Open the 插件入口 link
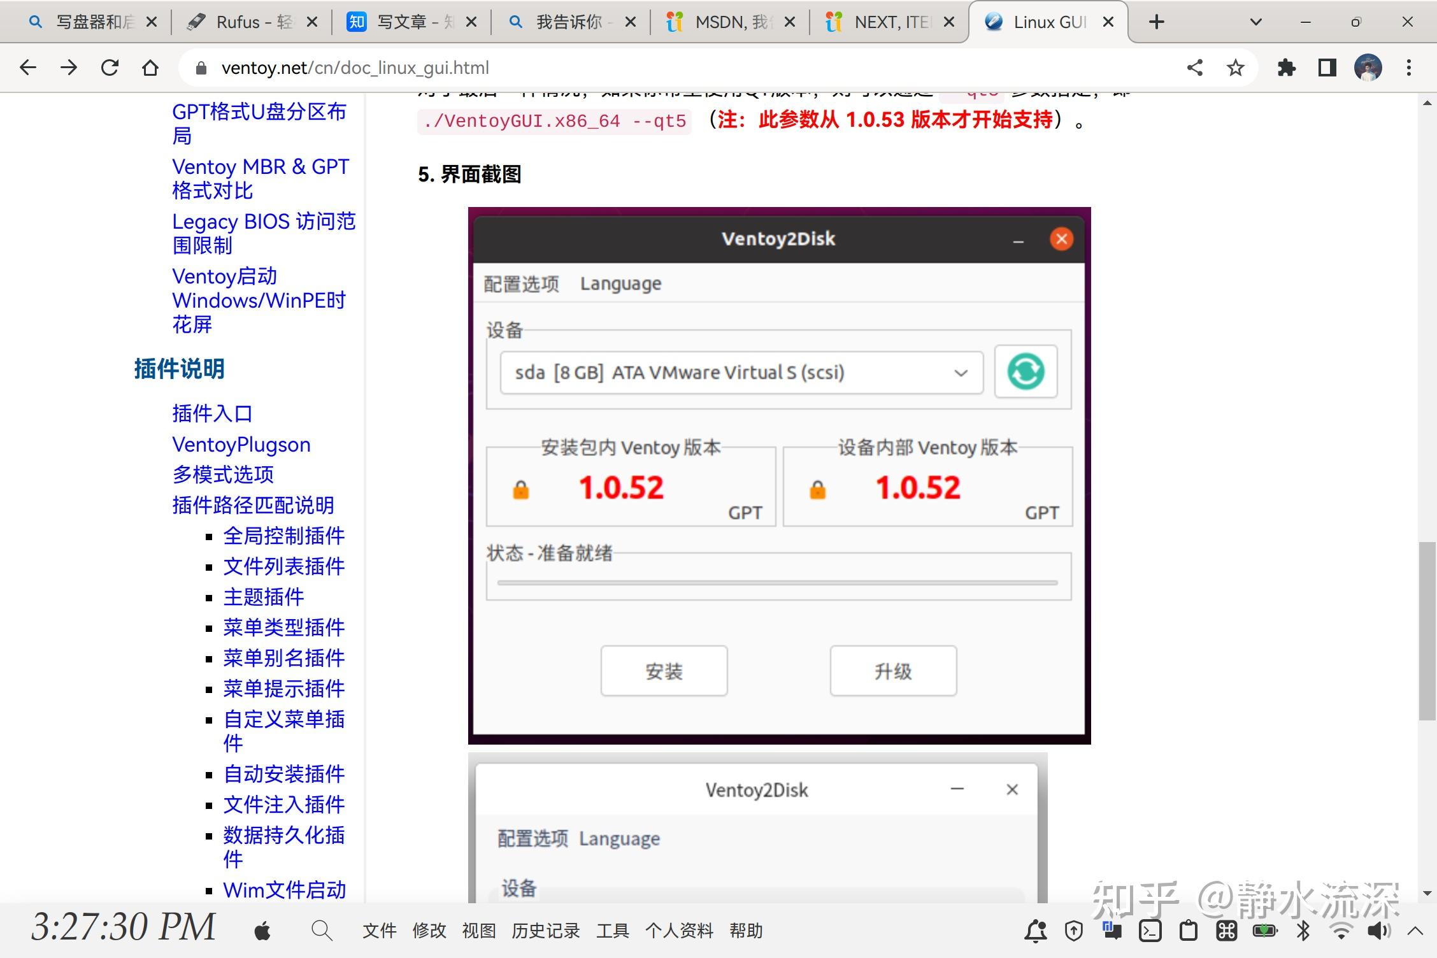Screen dimensions: 1437x958 pos(213,413)
